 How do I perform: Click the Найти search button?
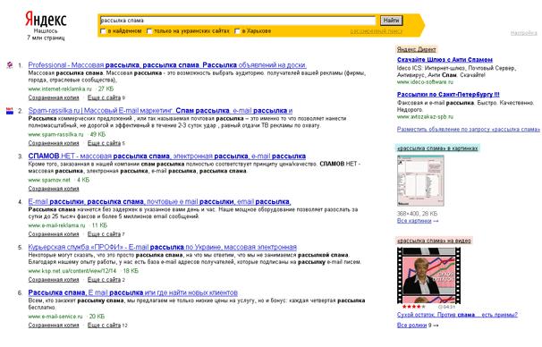[x=391, y=21]
